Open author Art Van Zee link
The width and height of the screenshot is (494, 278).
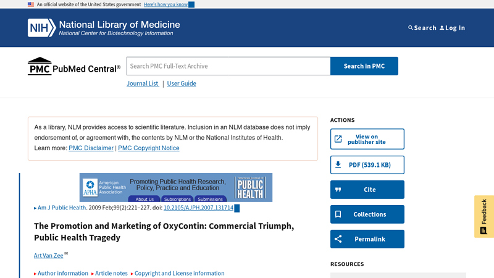pyautogui.click(x=49, y=255)
